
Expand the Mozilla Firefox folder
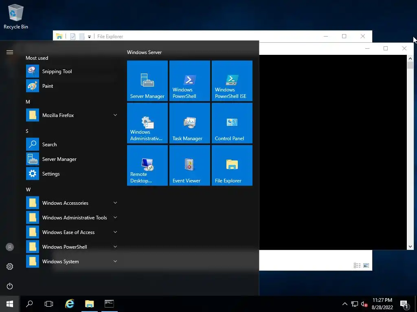(72, 115)
